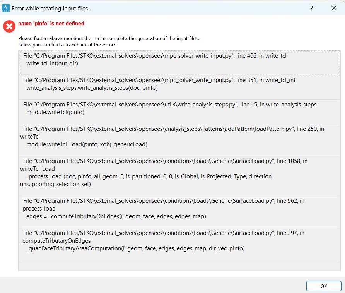This screenshot has height=293, width=345.
Task: Select traceback row for SurfaceLoad.py line 397
Action: click(x=179, y=244)
